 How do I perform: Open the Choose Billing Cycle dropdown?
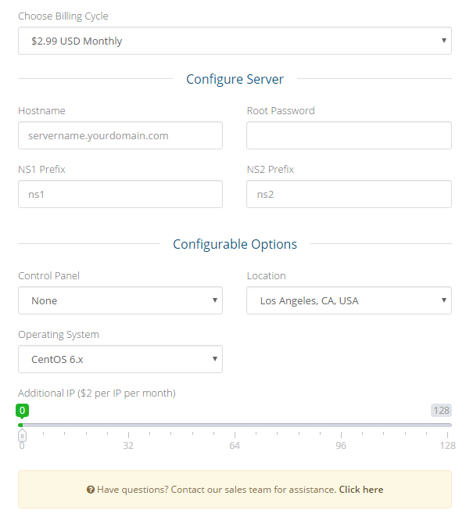235,41
